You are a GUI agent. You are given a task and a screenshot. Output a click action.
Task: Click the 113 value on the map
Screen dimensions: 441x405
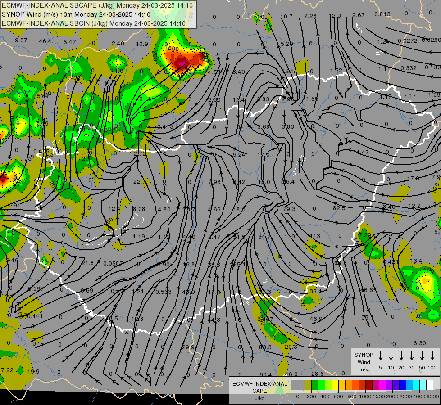(315, 236)
